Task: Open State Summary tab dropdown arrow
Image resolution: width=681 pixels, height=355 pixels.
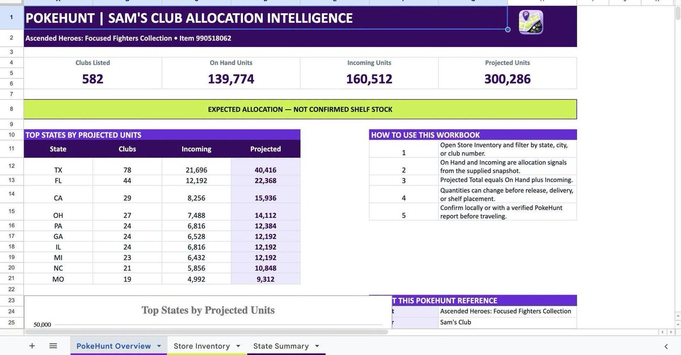Action: tap(317, 346)
